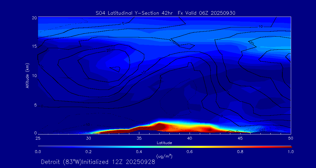316x168 pixels.
Task: Click the x-axis tick label '40'
Action: tap(189, 138)
